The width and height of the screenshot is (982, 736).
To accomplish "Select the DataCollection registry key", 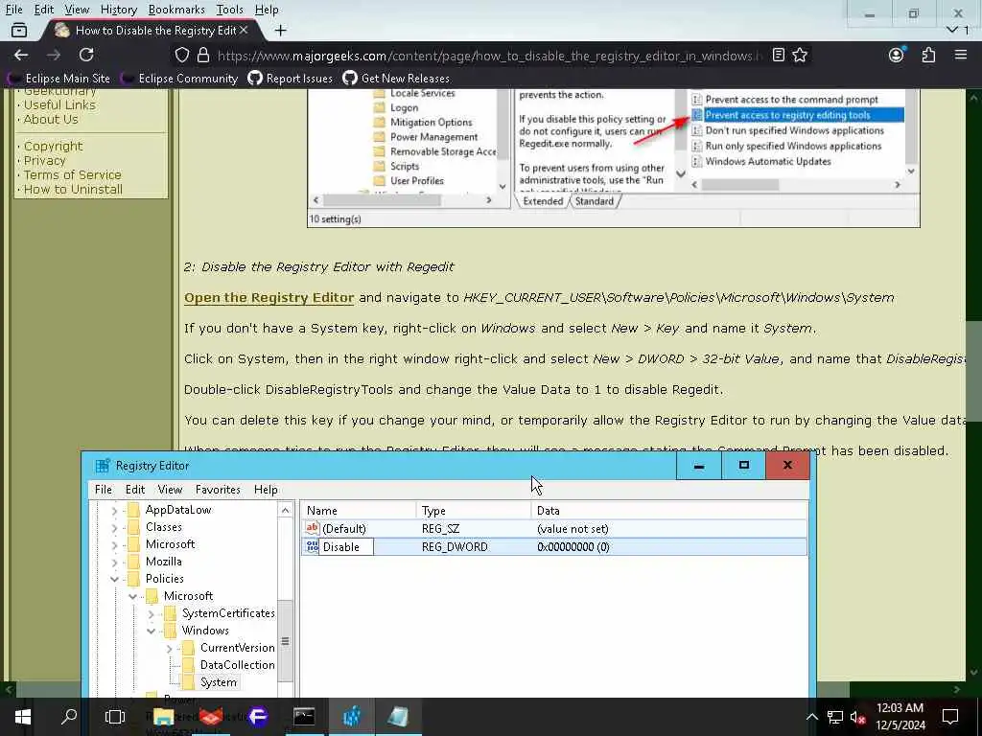I will tap(237, 665).
